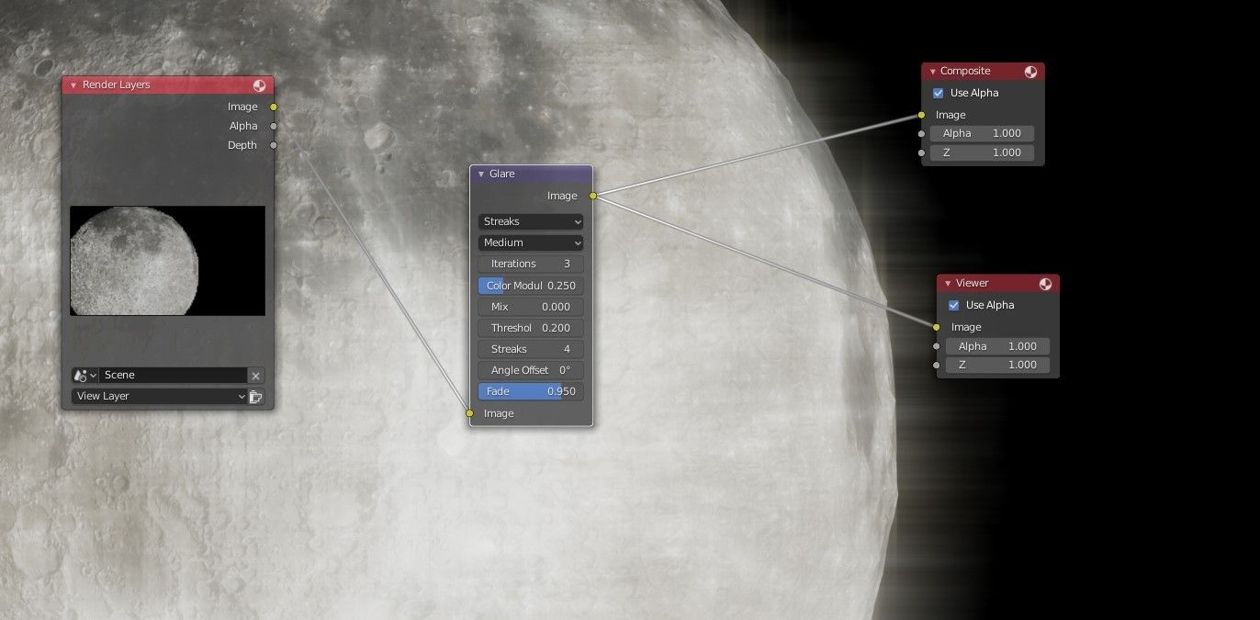The width and height of the screenshot is (1260, 620).
Task: Click the Glare node's yellow Image output socket
Action: (x=592, y=196)
